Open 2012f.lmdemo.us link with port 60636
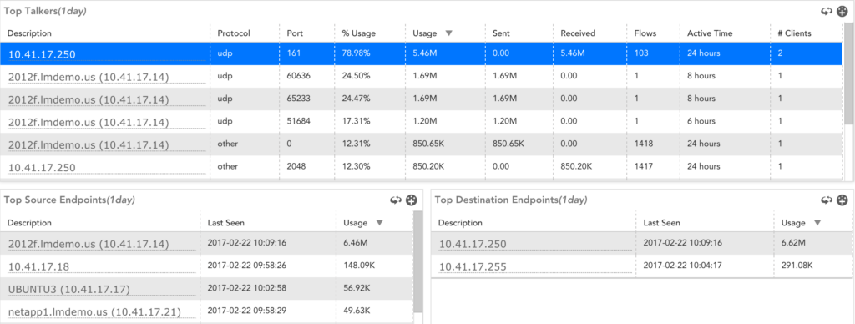Viewport: 855px width, 324px height. (89, 77)
